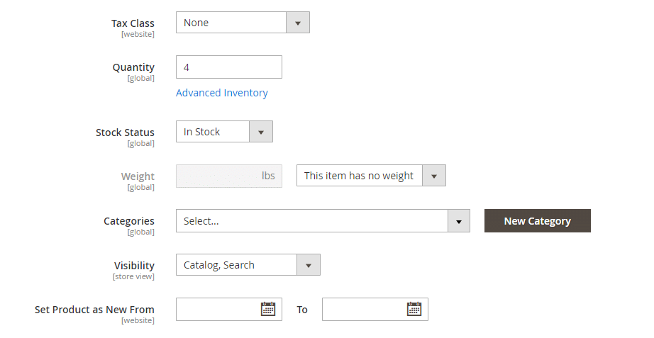Screen dimensions: 654x338
Task: Expand the Stock Status dropdown arrow
Action: [260, 132]
